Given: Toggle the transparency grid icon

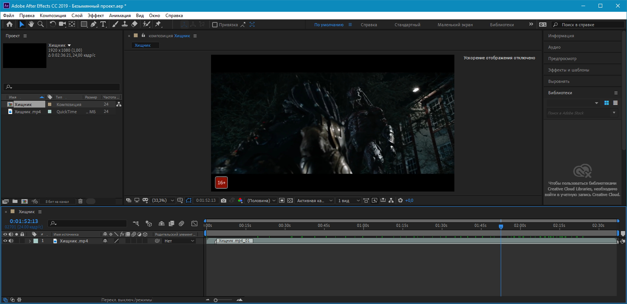Looking at the screenshot, I should 290,201.
